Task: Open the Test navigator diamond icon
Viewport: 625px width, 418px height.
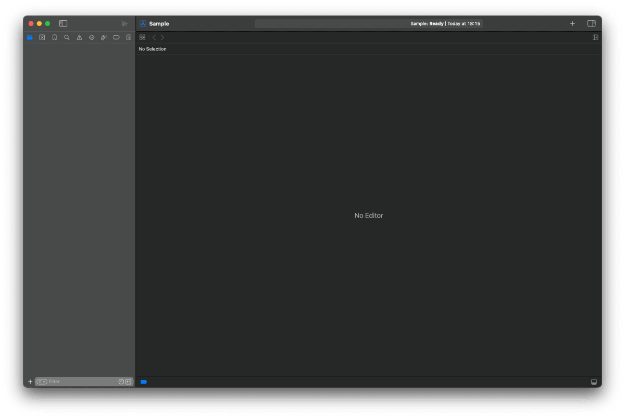Action: [x=92, y=37]
